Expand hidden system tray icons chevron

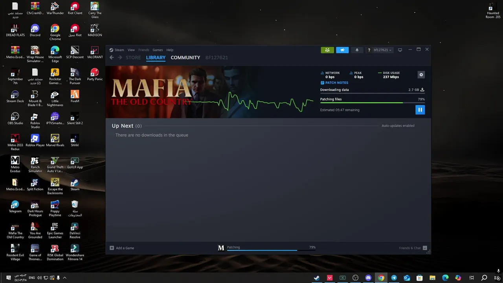pyautogui.click(x=64, y=278)
